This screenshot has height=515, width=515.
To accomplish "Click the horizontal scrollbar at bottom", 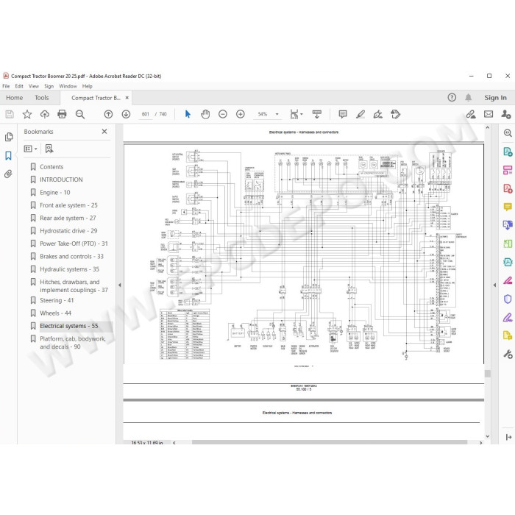I will pos(330,442).
